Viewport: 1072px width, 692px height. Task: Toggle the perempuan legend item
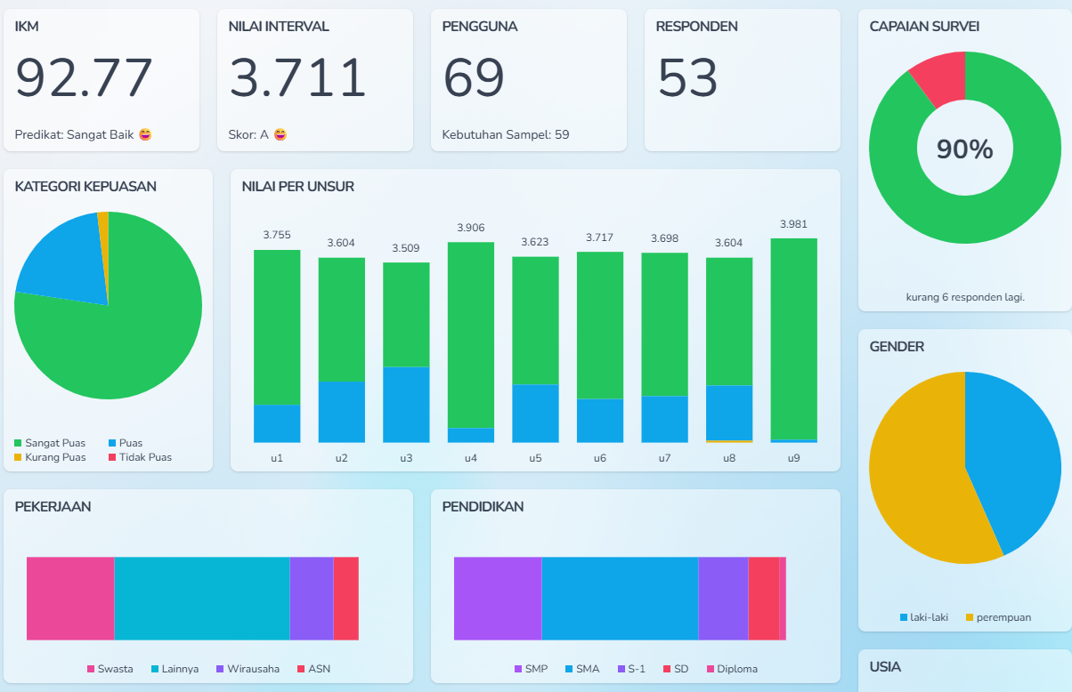pos(997,617)
